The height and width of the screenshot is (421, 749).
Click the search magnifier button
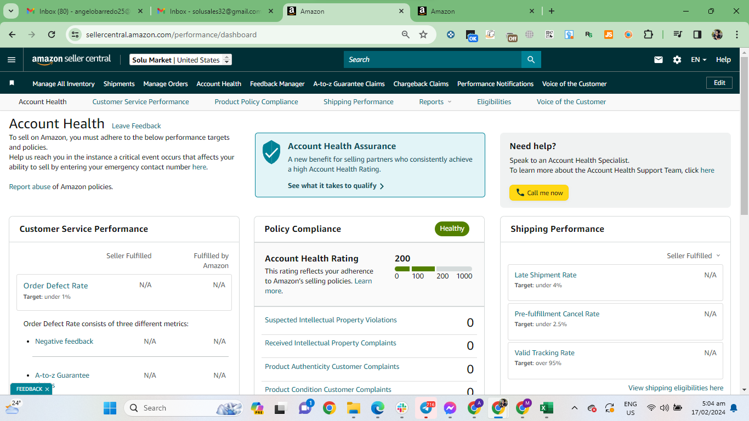tap(531, 59)
